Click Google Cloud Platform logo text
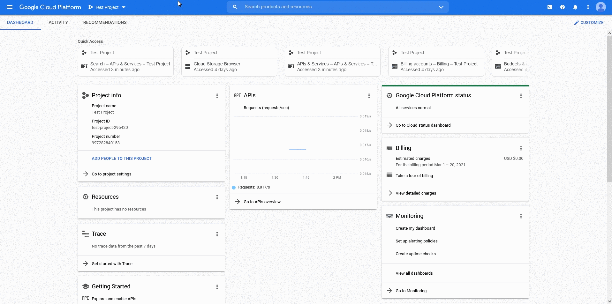The width and height of the screenshot is (612, 304). pyautogui.click(x=50, y=7)
